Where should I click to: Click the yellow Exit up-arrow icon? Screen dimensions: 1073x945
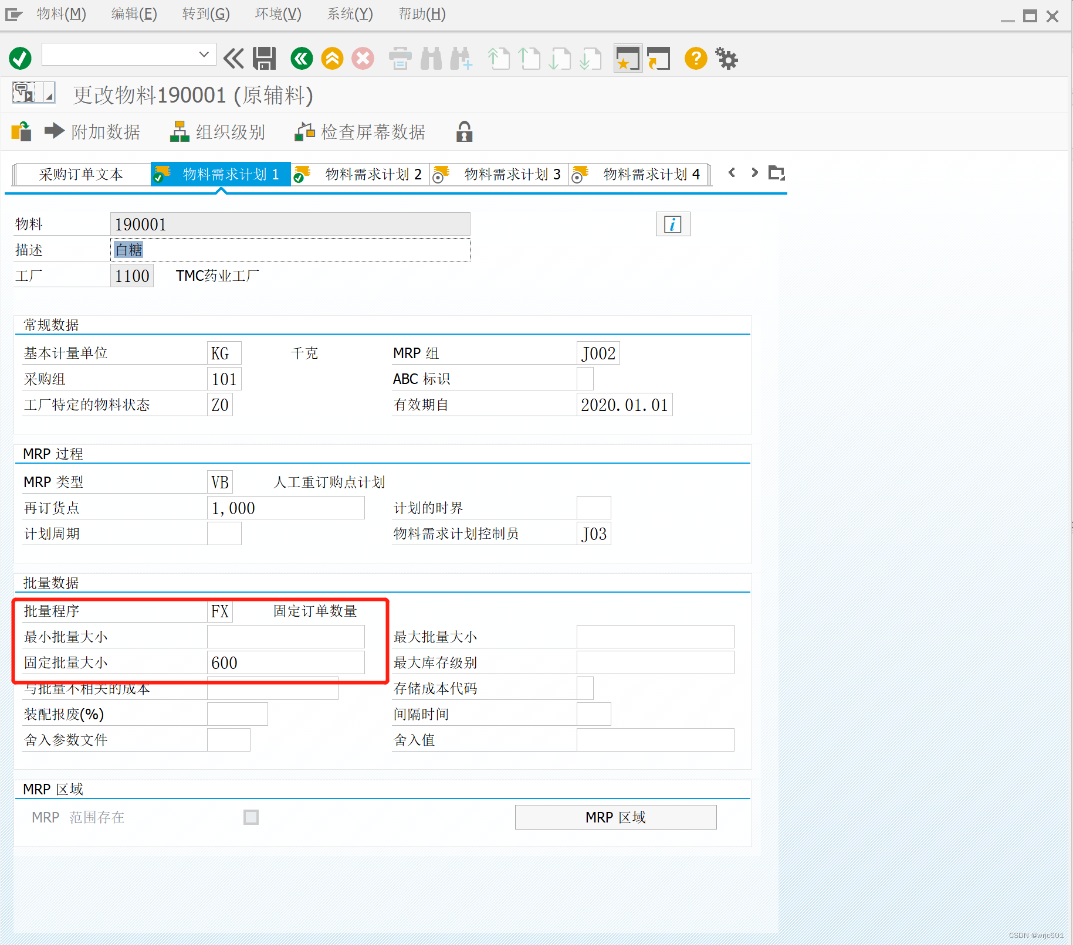coord(333,59)
